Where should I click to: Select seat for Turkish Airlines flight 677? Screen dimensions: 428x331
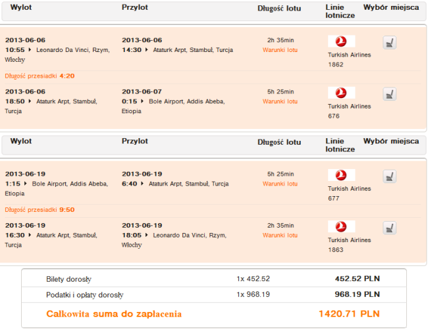[x=389, y=176]
